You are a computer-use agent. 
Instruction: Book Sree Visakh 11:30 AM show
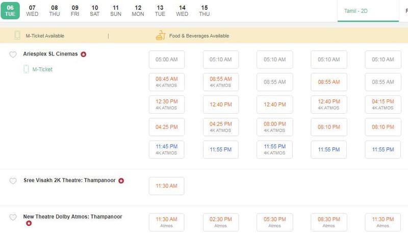166,186
